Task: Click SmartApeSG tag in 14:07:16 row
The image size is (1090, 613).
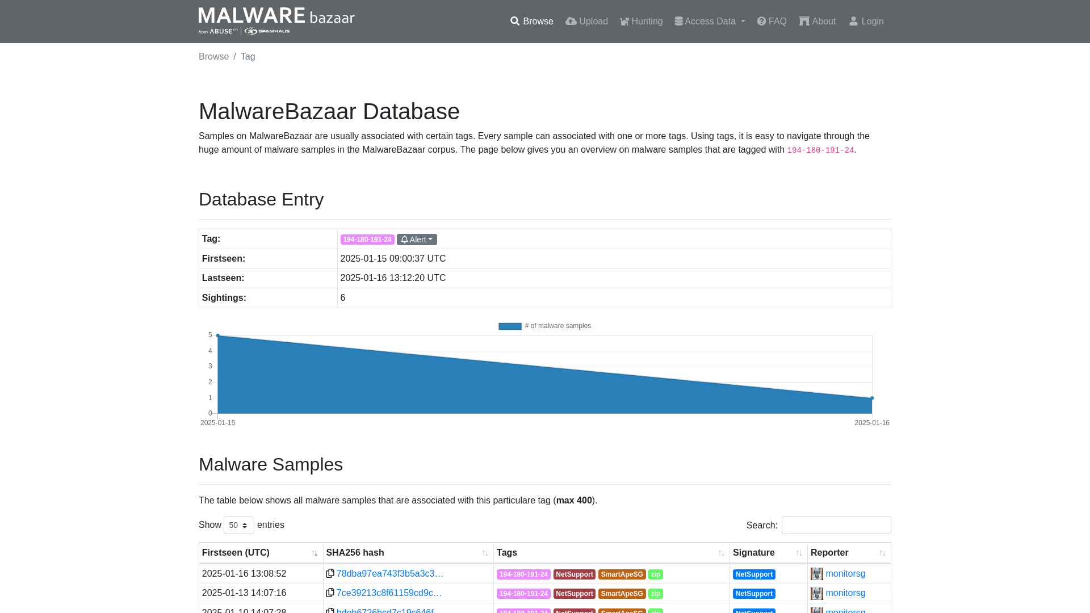Action: (x=622, y=594)
